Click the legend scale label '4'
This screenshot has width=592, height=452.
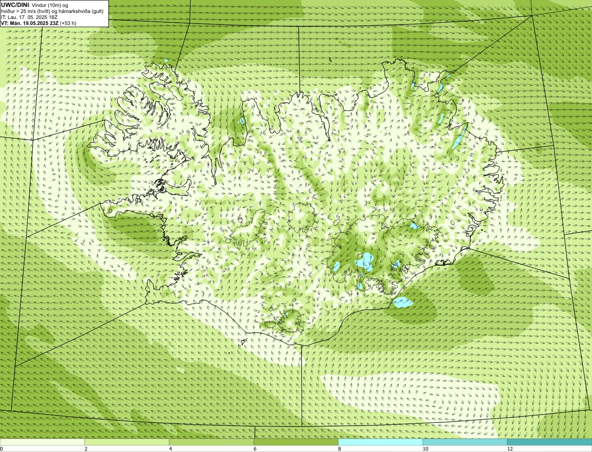coord(171,449)
